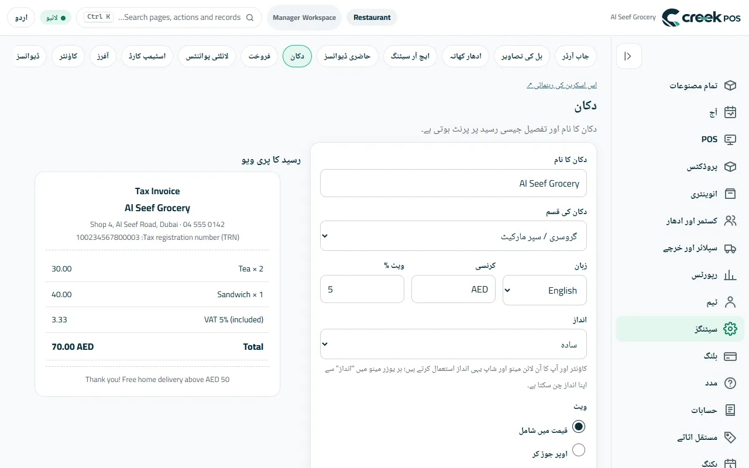Click the حسابات ledger icon
This screenshot has height=468, width=749.
(x=730, y=410)
